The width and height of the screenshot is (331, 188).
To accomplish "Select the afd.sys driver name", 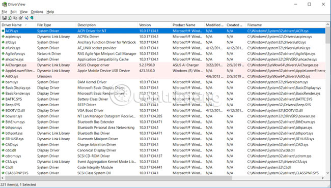I will point(11,42).
